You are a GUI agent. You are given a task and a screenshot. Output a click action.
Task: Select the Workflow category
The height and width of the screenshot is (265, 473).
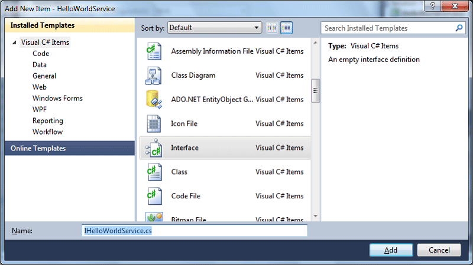(x=48, y=132)
